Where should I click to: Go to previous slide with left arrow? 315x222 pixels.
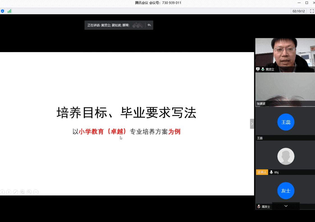tap(2, 192)
